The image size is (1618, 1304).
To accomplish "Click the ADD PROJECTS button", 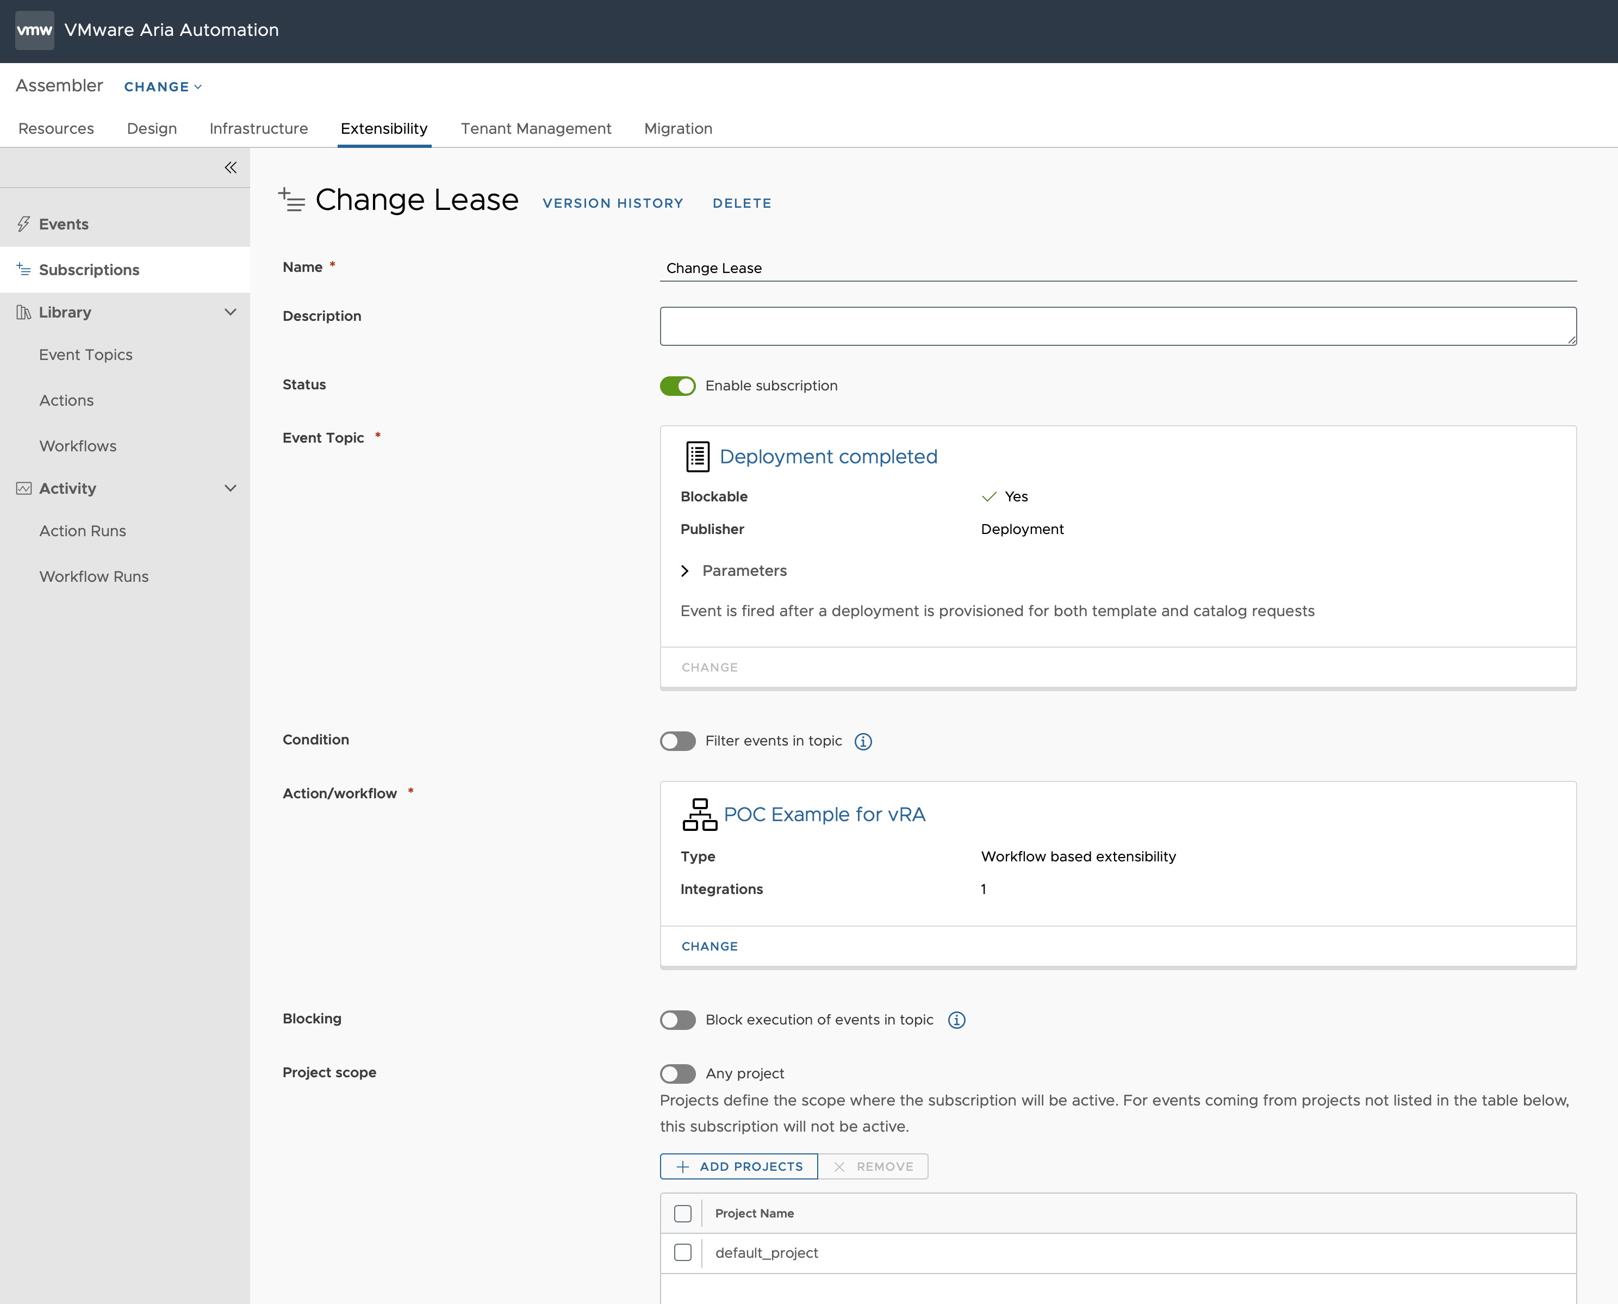I will click(x=739, y=1166).
